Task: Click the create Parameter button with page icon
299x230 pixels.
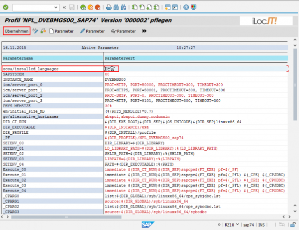Action: (61, 31)
